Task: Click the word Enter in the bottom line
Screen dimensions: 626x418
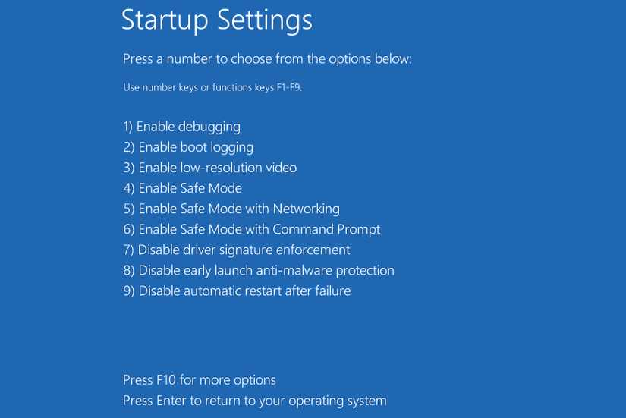Action: 171,401
